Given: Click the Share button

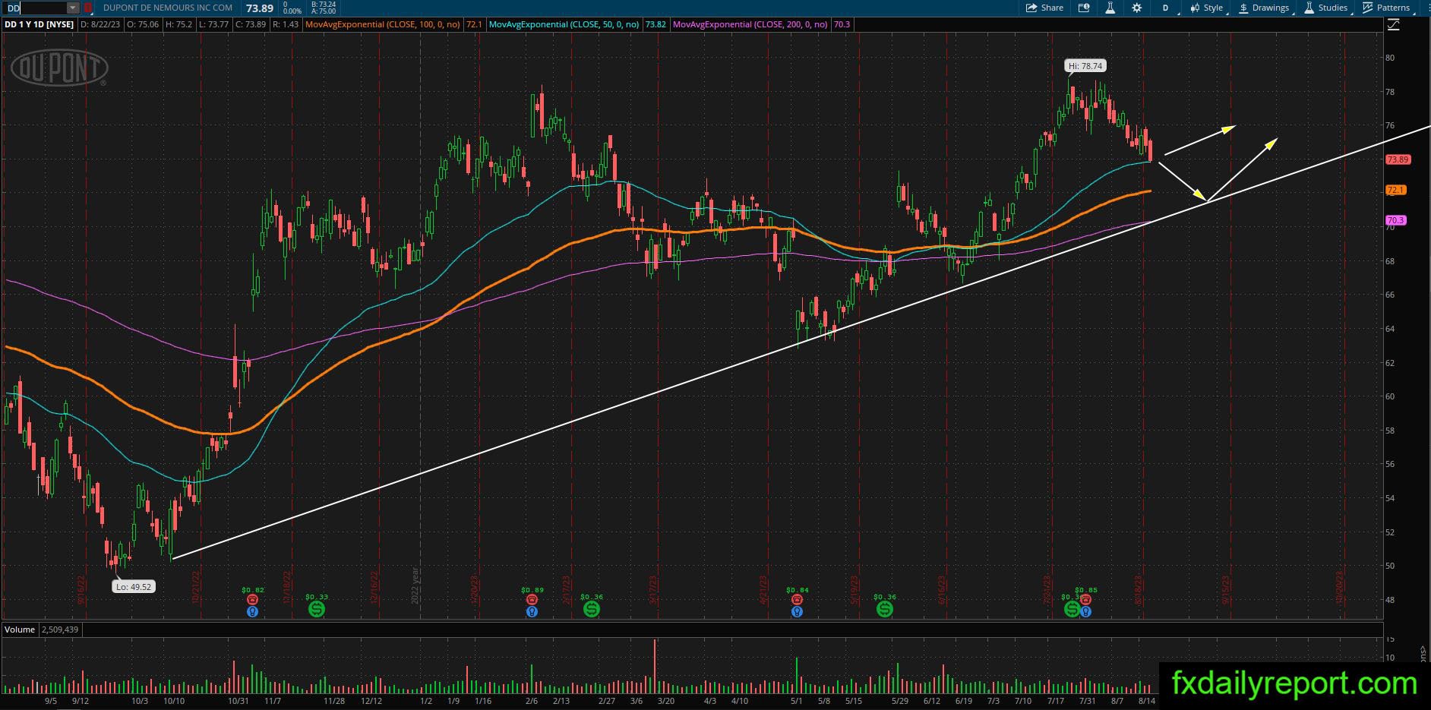Looking at the screenshot, I should [1044, 8].
